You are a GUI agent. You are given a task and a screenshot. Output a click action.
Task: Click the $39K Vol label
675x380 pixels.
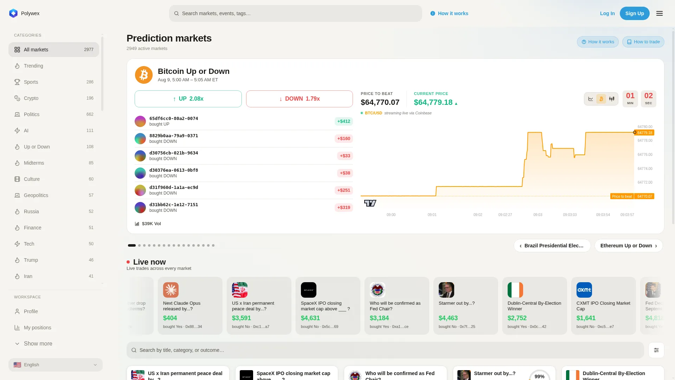click(152, 224)
